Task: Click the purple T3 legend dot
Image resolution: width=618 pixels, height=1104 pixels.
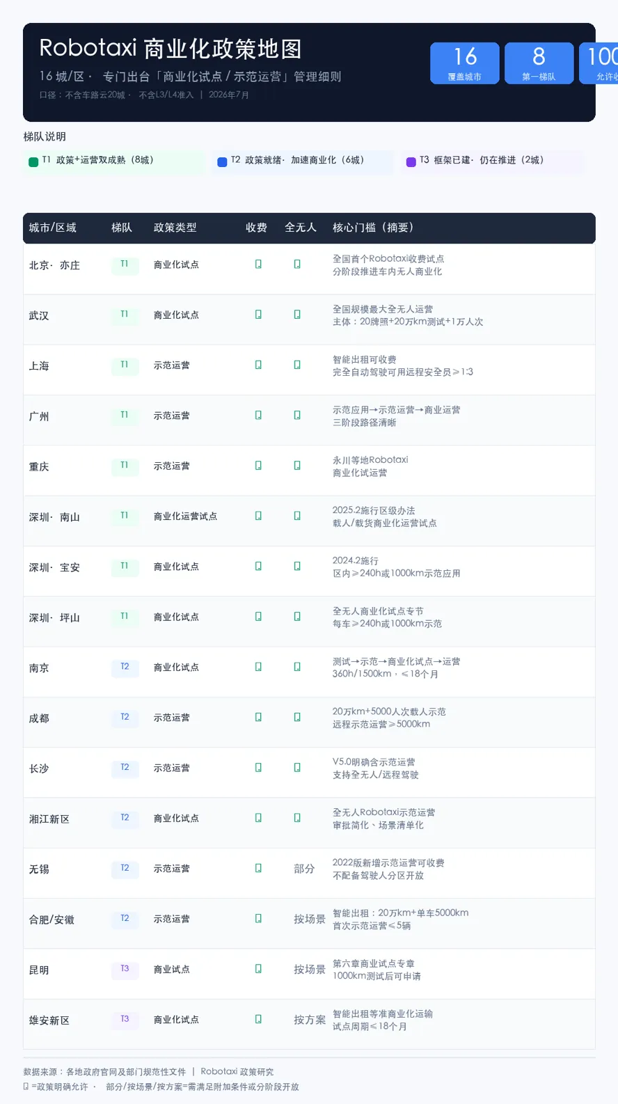Action: (411, 162)
